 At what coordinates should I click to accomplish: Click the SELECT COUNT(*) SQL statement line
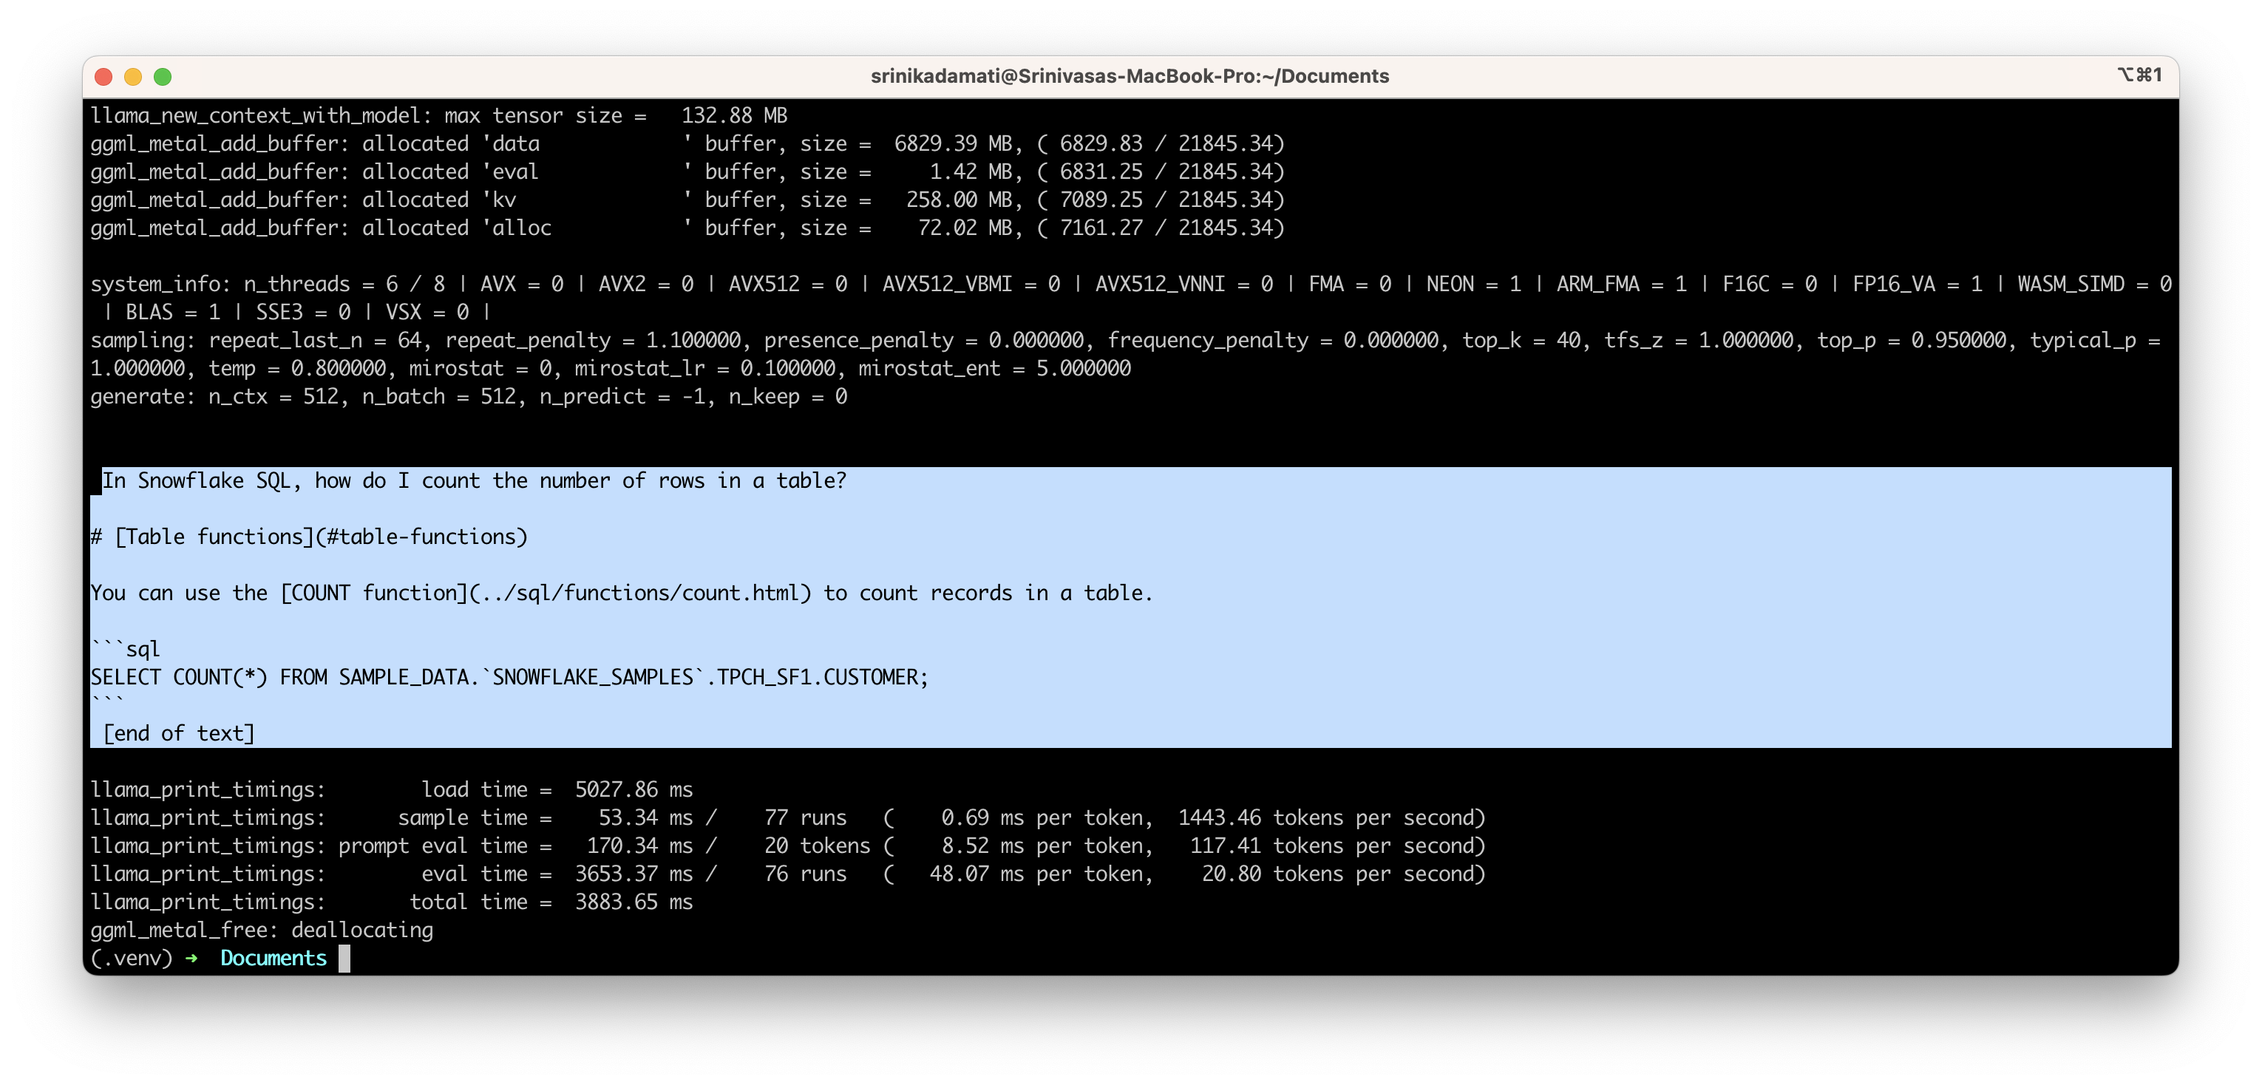coord(509,677)
